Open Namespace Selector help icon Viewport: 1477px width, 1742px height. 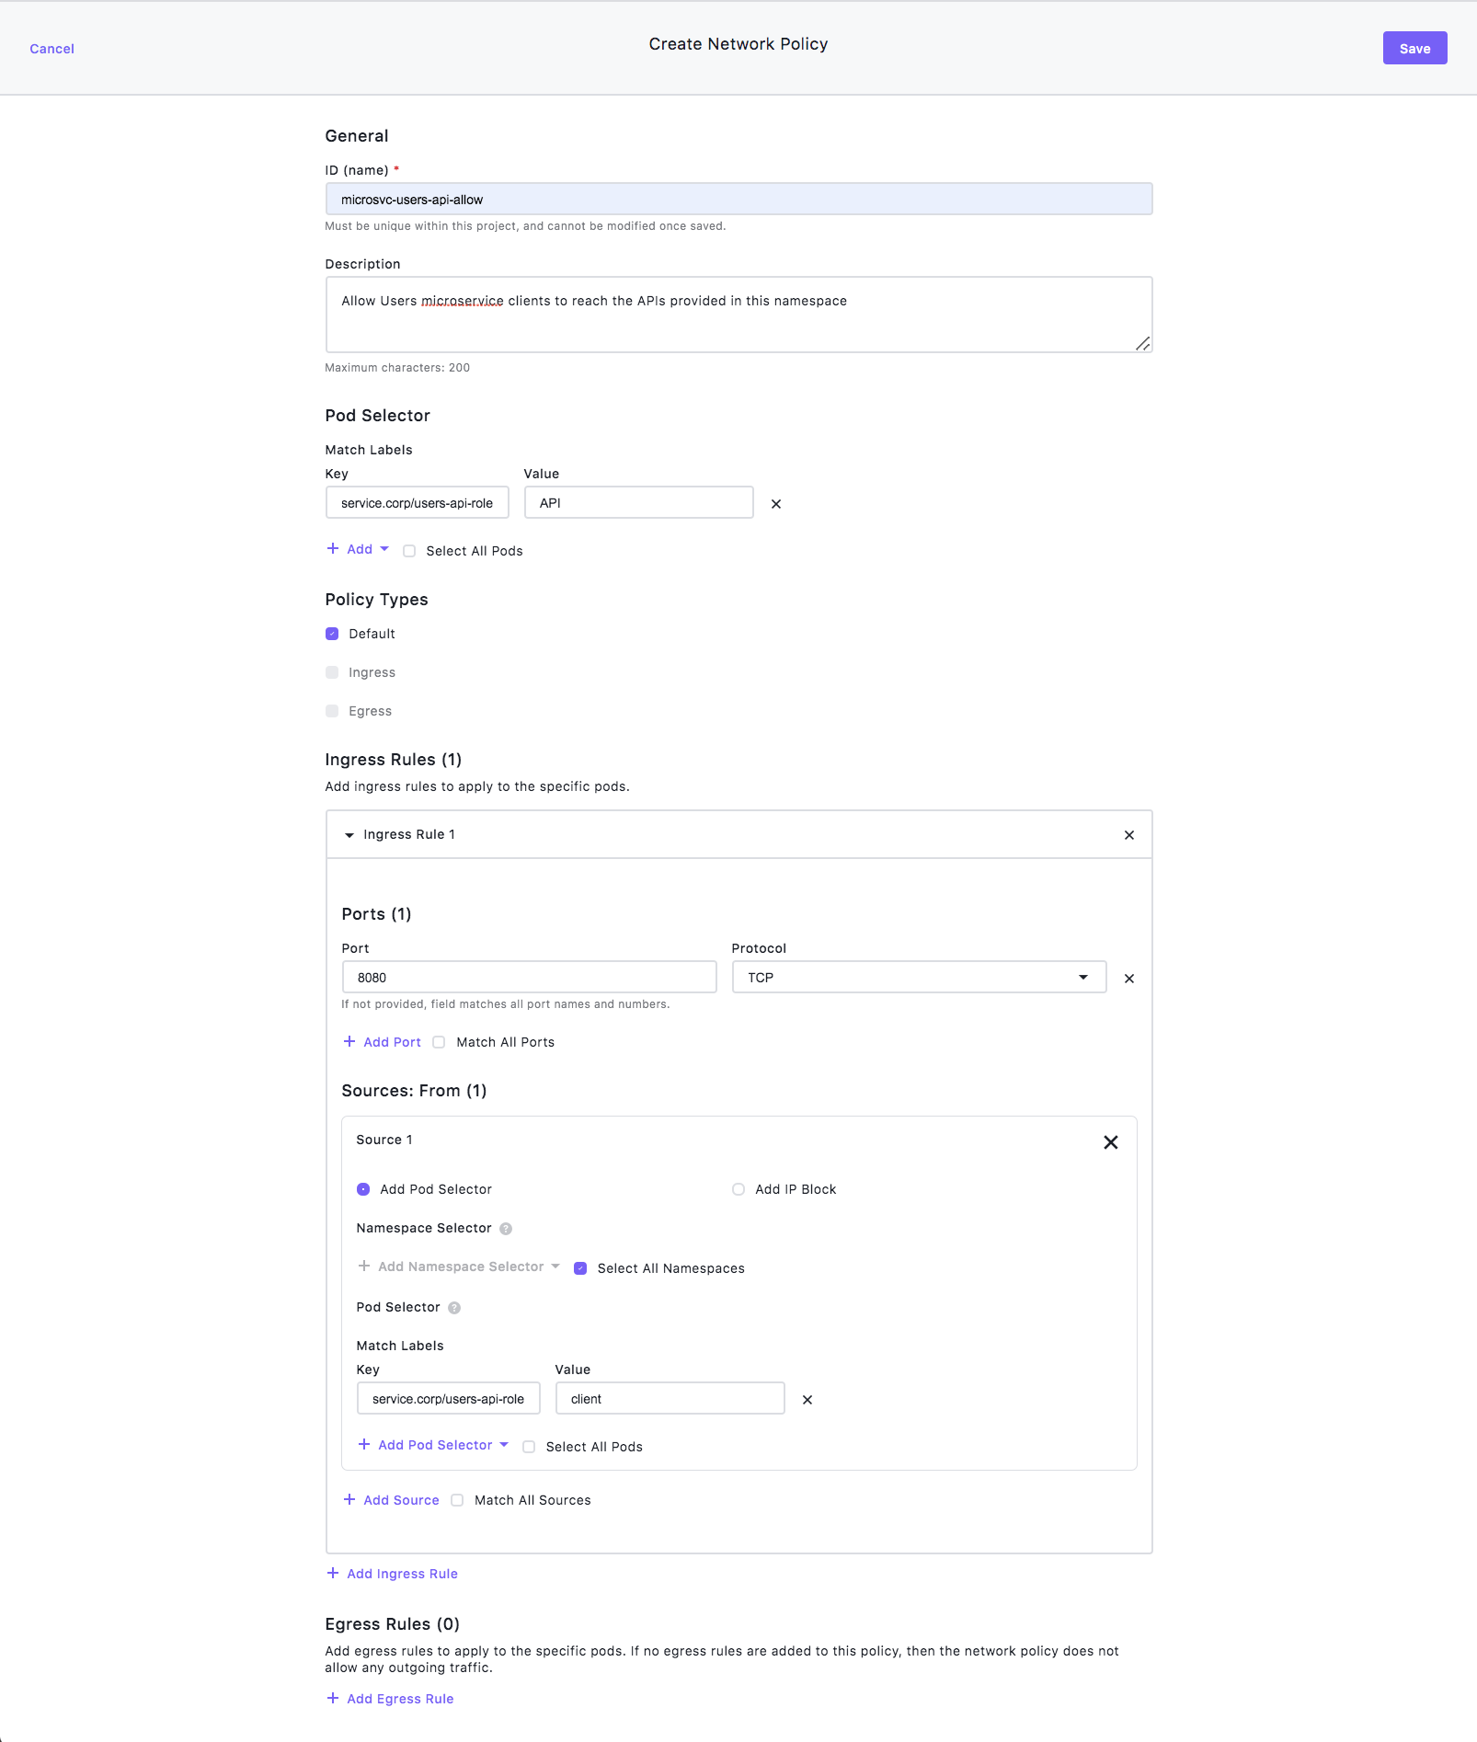point(506,1229)
